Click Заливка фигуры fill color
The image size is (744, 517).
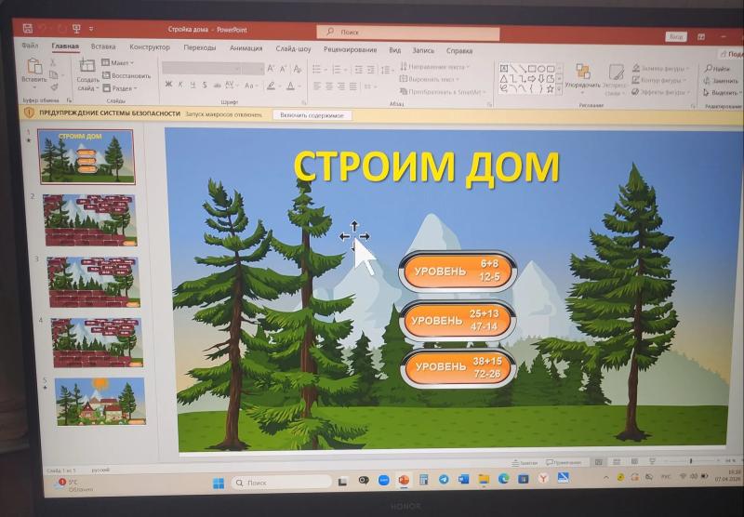(x=660, y=69)
